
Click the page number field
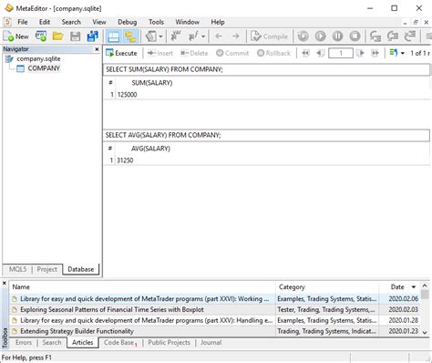tap(341, 53)
